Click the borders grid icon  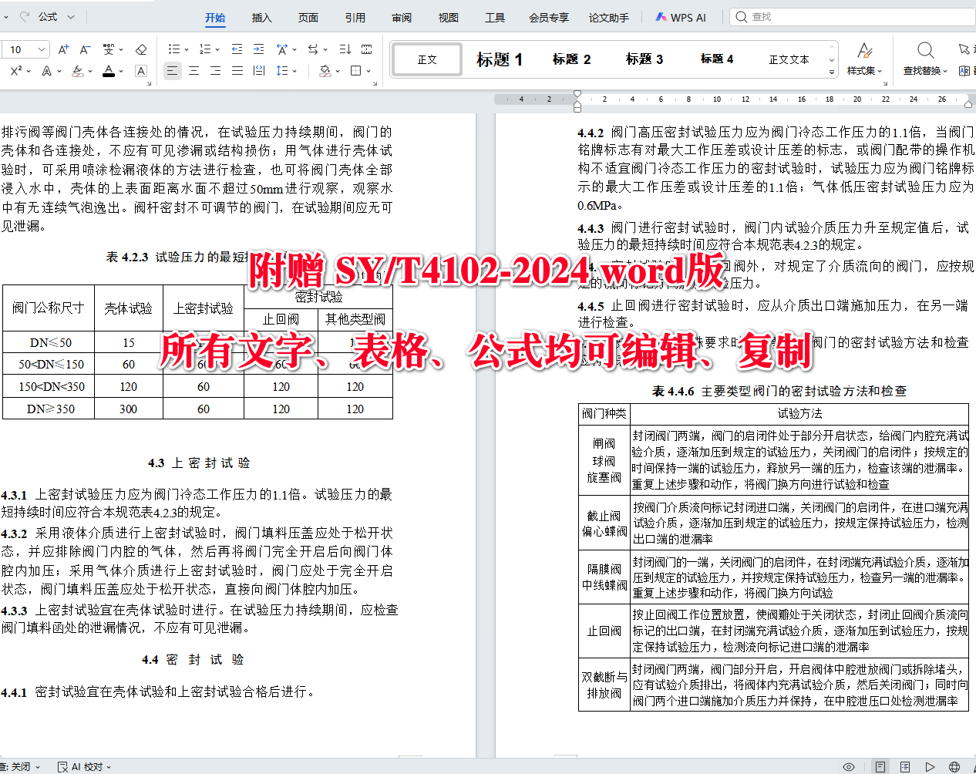(x=355, y=71)
